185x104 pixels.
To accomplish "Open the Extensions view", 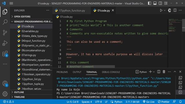I will [5, 54].
